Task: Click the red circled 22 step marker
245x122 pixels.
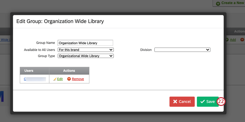Action: pyautogui.click(x=221, y=102)
